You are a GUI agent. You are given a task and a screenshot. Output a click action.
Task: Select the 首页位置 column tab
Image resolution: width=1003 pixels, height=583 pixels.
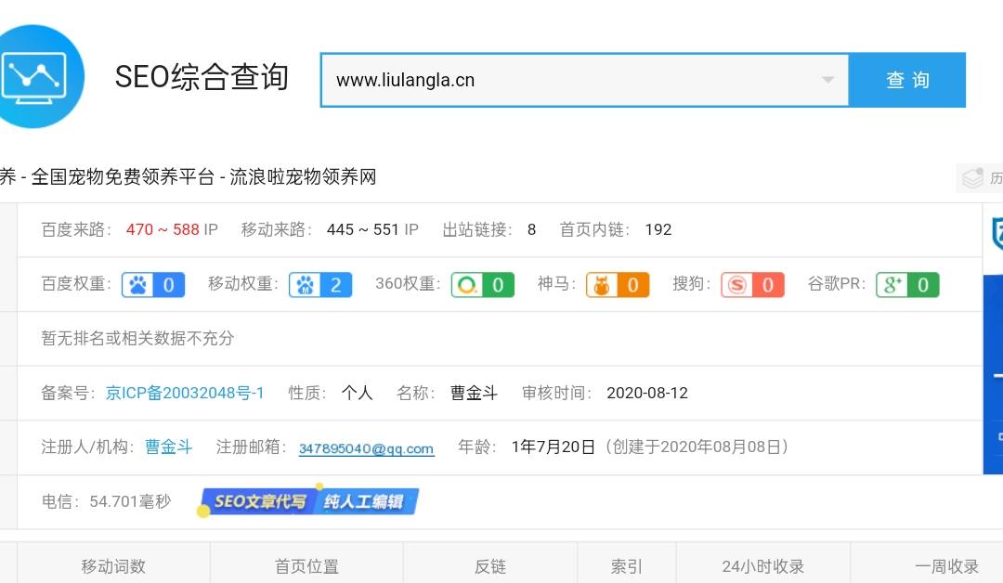pyautogui.click(x=306, y=566)
